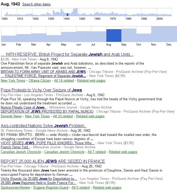Viewport: 177px width, 193px height.
Task: Open 'Deseret News' source link
Action: click(x=11, y=116)
